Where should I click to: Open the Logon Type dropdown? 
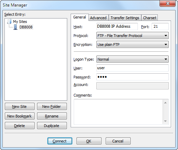point(132,59)
